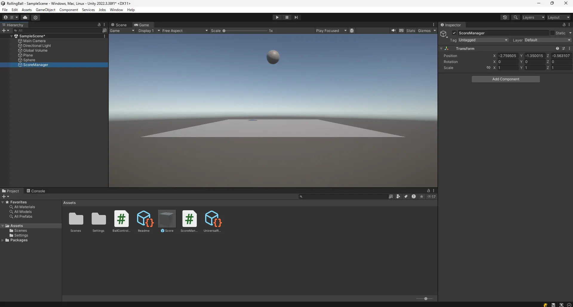Switch to the Console tab
The height and width of the screenshot is (307, 573).
[36, 191]
